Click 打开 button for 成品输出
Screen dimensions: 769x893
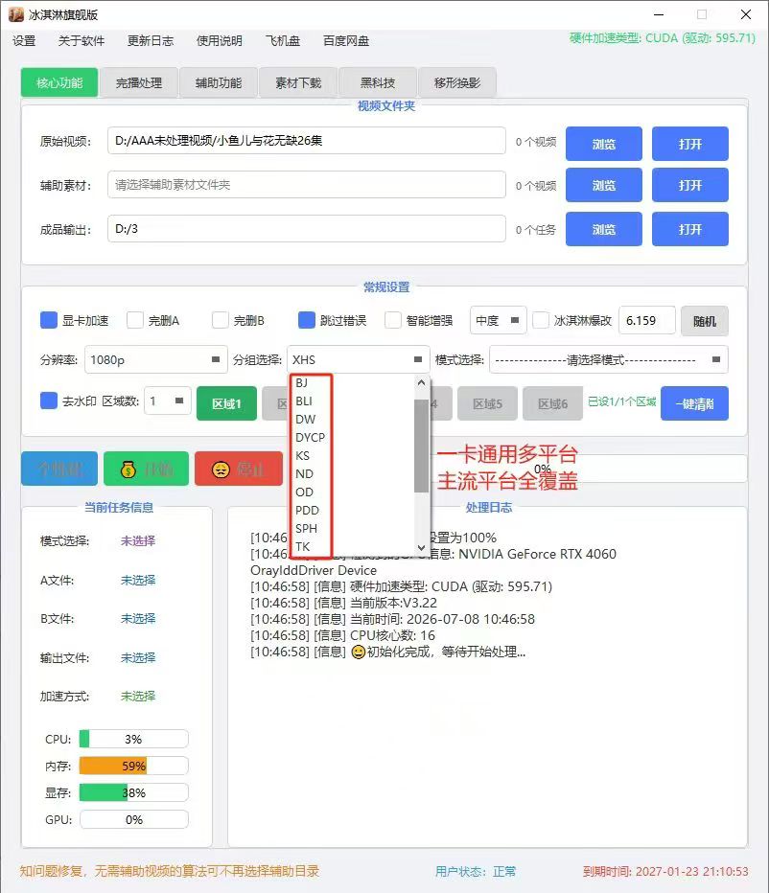(689, 229)
